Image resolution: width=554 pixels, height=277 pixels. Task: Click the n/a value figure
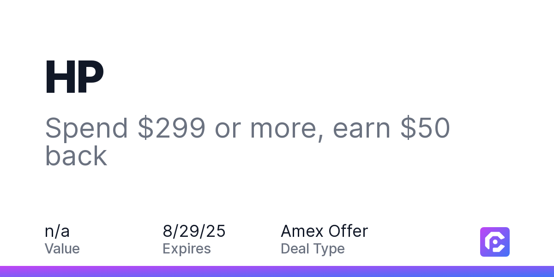point(57,231)
